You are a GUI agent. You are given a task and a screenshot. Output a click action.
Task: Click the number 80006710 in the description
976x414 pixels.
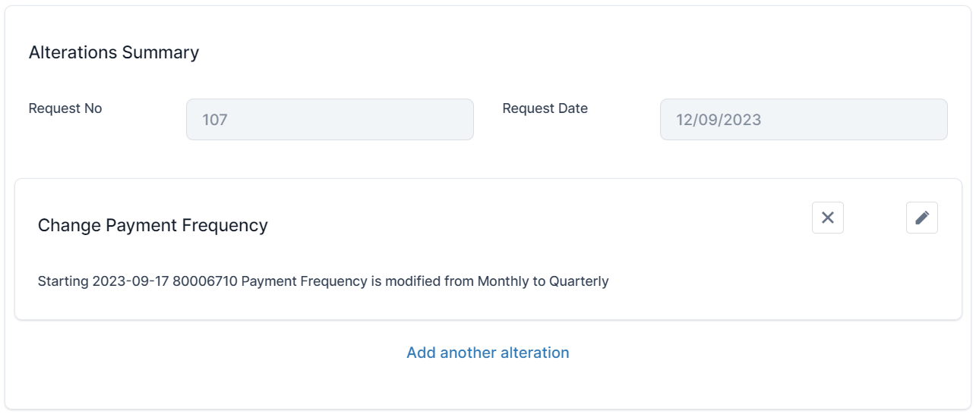coord(205,281)
